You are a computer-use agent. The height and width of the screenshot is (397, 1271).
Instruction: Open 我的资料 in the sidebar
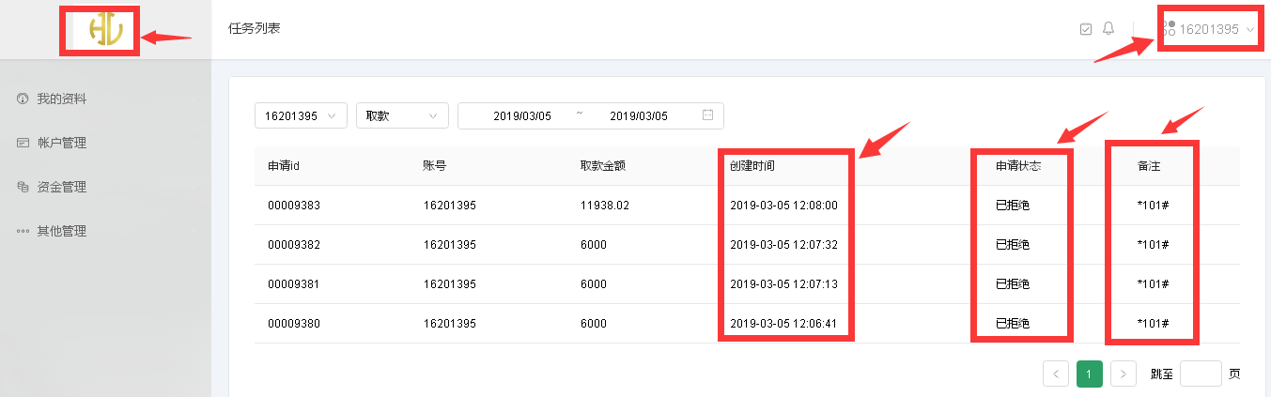(x=62, y=99)
